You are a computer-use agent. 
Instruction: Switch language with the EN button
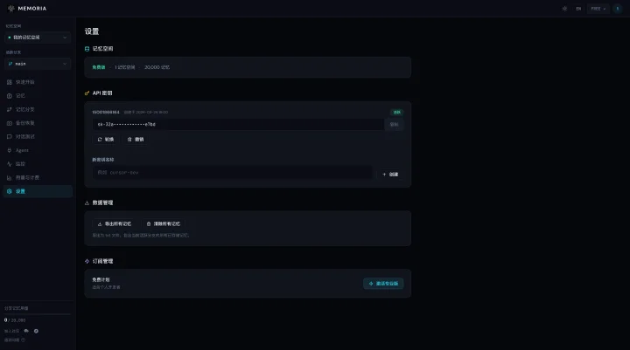578,9
